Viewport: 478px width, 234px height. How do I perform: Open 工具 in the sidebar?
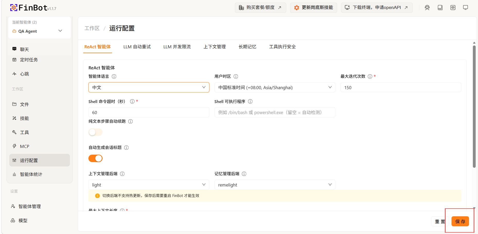[x=40, y=132]
